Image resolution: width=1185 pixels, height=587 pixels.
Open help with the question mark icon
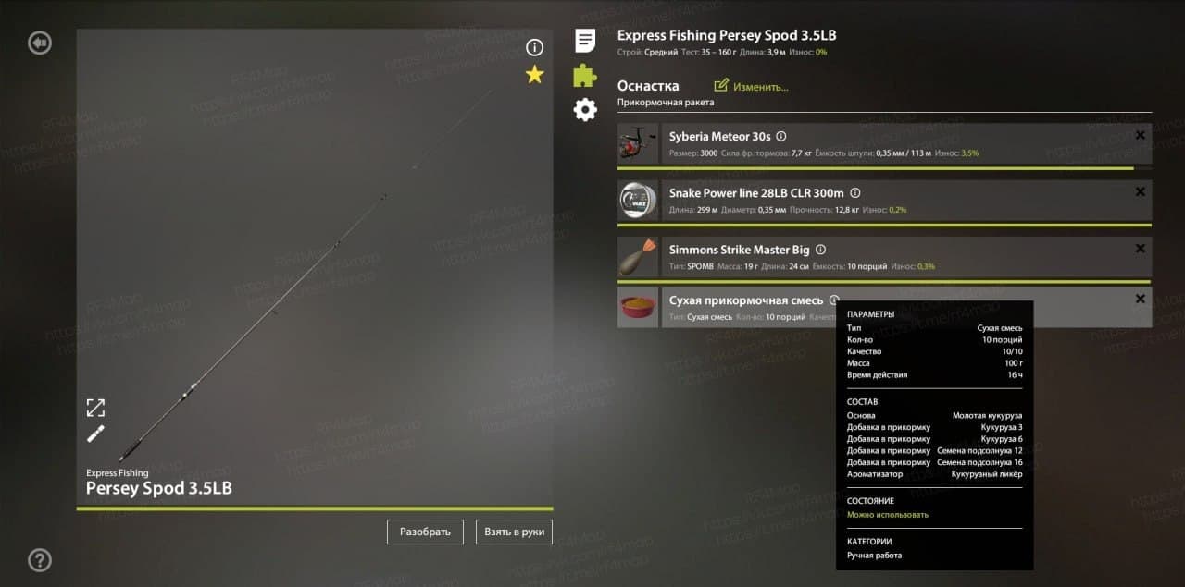pos(39,560)
